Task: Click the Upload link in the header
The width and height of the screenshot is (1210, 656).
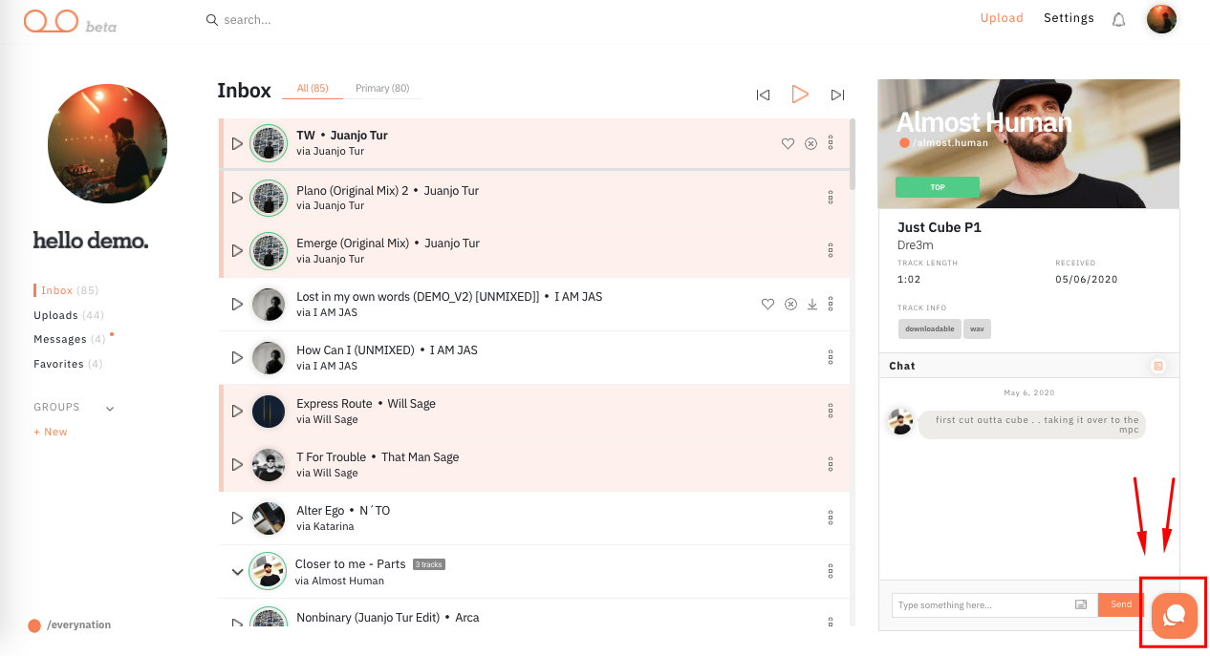Action: 1002,18
